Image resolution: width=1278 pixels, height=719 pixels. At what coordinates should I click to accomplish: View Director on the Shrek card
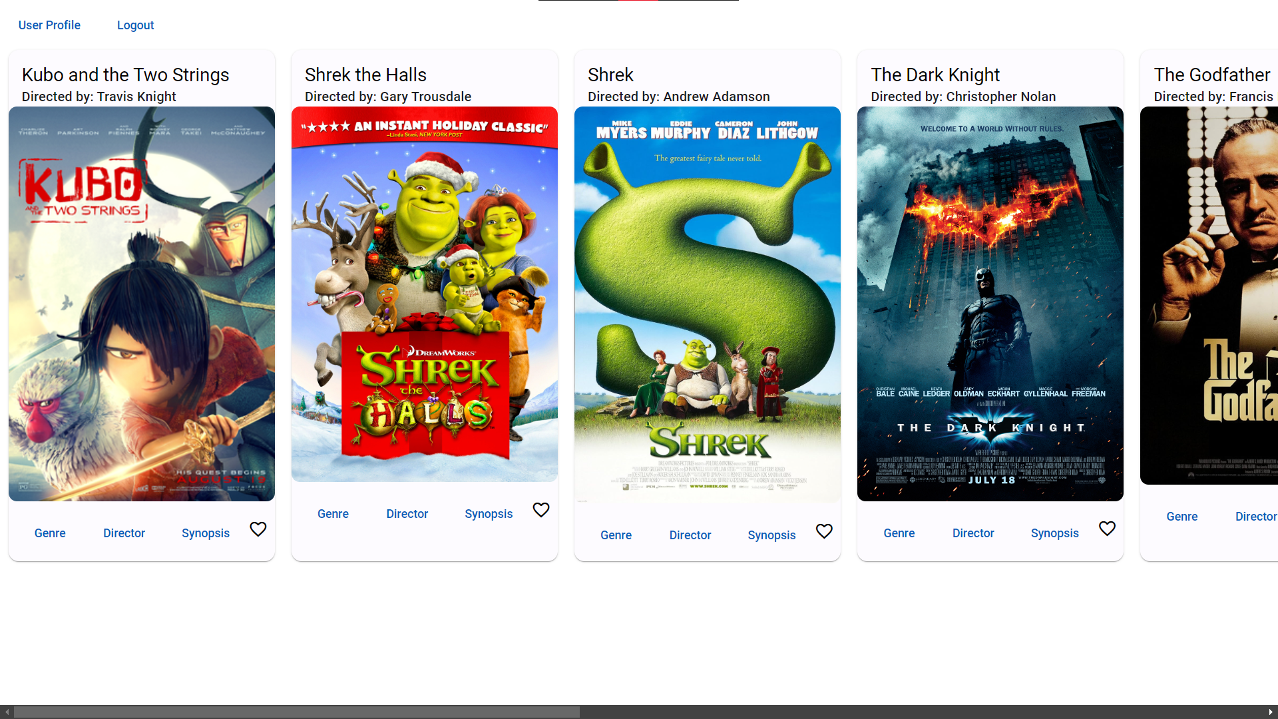[x=690, y=535]
